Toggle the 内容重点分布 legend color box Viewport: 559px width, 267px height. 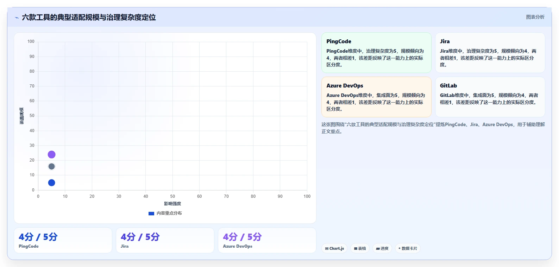(151, 213)
